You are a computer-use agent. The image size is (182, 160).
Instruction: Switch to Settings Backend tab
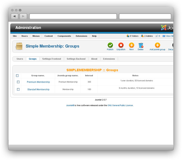point(76,59)
